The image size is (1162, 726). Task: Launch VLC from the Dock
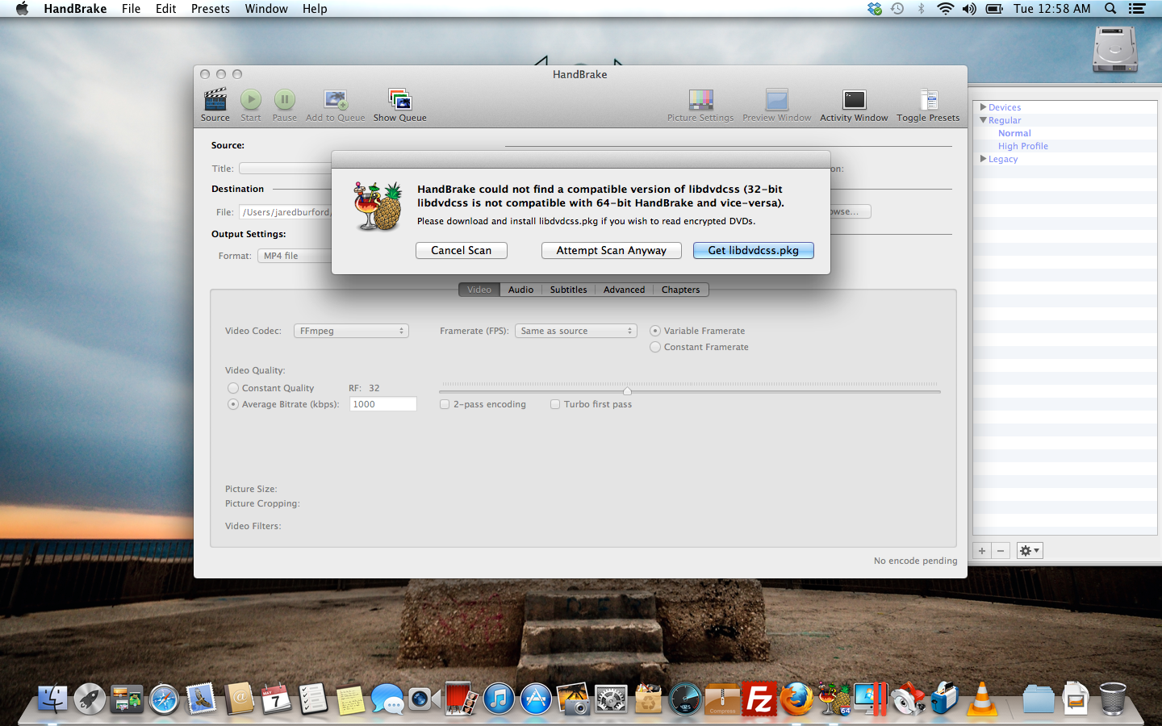pyautogui.click(x=982, y=699)
